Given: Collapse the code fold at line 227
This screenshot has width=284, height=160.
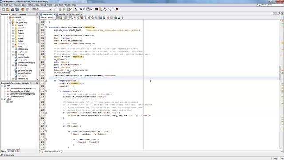Looking at the screenshot, I should [x=46, y=126].
